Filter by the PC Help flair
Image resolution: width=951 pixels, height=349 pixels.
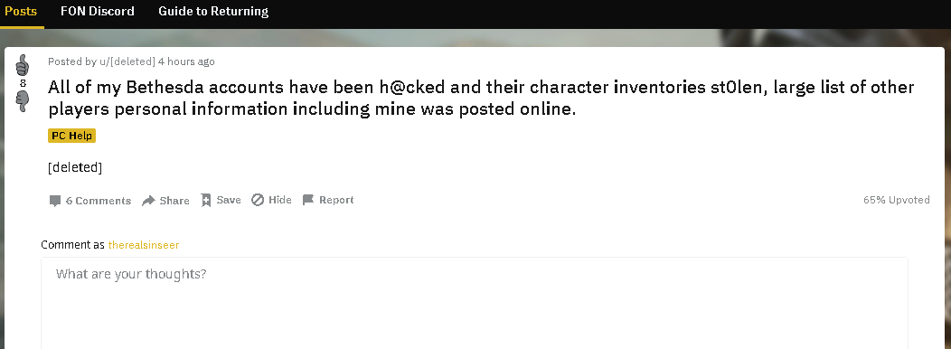[71, 136]
